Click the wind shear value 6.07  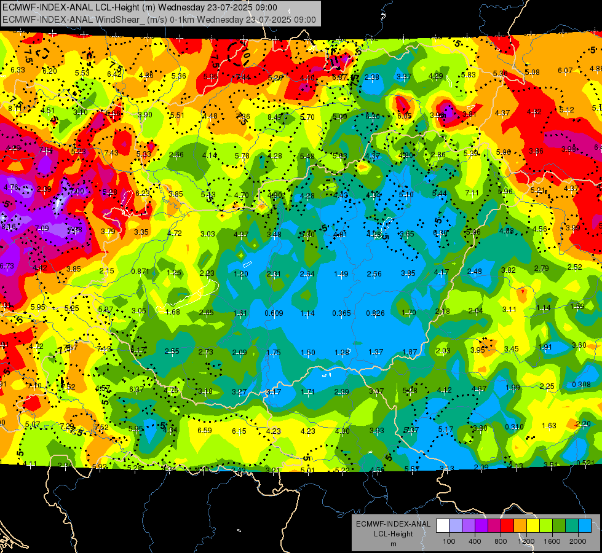pyautogui.click(x=564, y=71)
